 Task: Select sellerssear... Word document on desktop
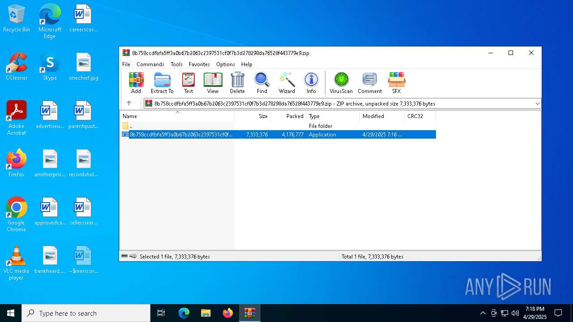tap(84, 212)
